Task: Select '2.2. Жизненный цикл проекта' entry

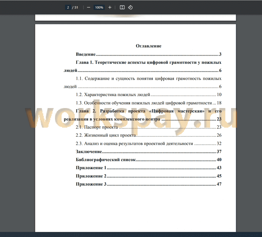Action: point(149,135)
